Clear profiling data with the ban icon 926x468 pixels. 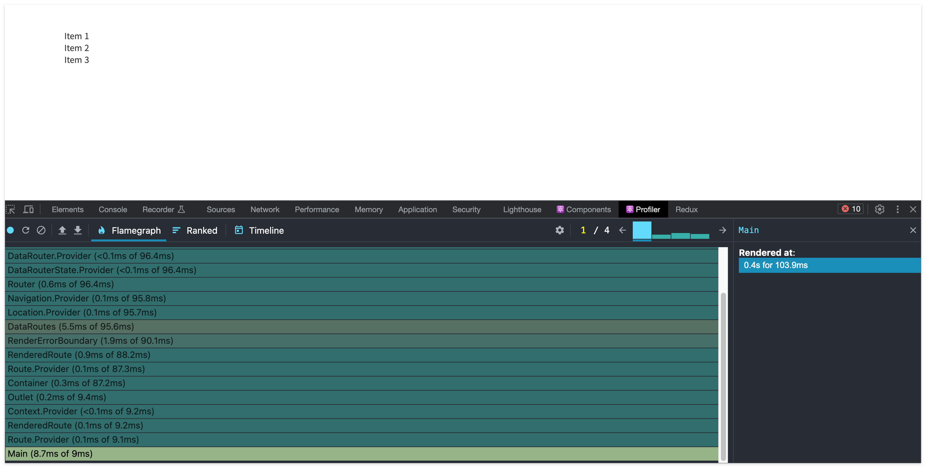41,230
